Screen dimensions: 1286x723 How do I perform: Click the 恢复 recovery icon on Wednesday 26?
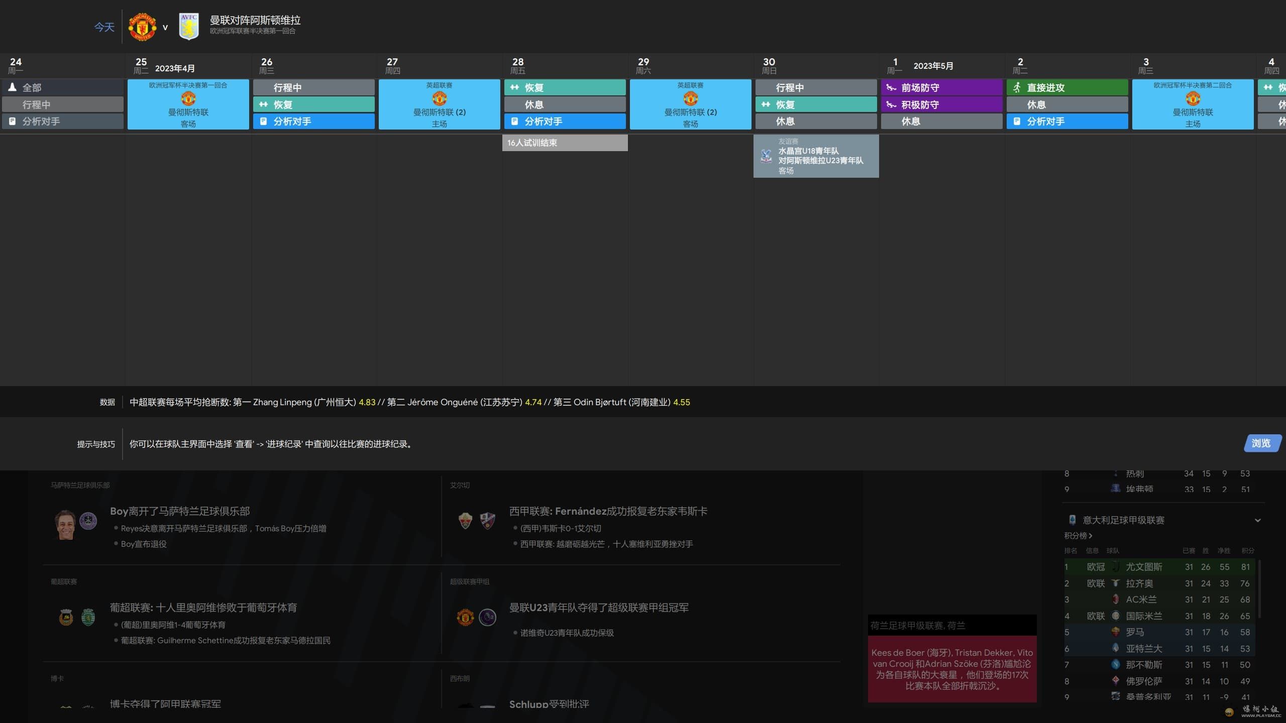pos(263,104)
